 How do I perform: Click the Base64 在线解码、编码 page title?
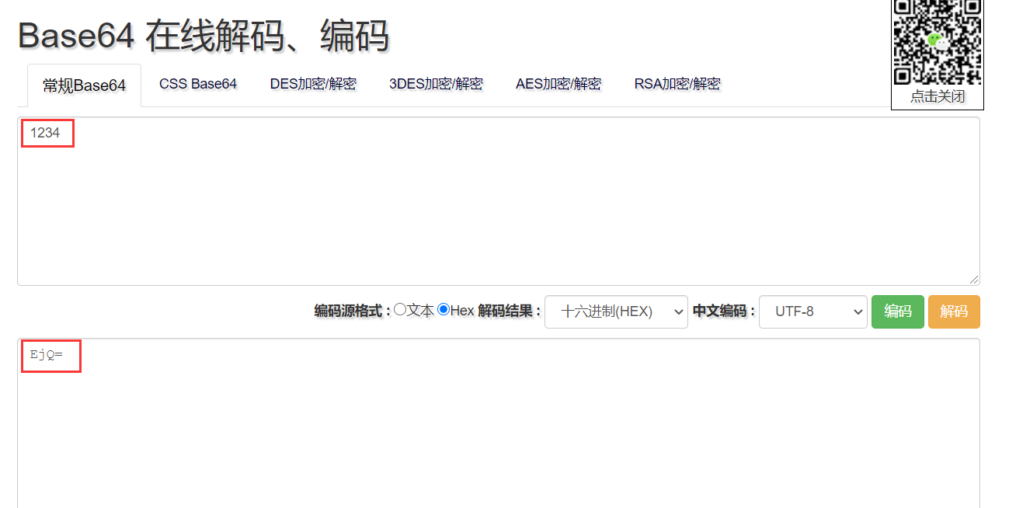click(204, 36)
